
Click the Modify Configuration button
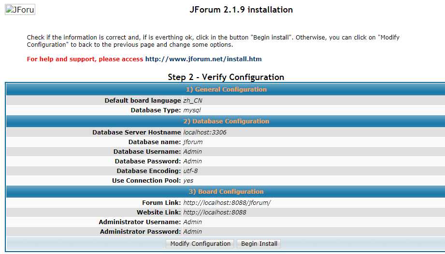200,243
